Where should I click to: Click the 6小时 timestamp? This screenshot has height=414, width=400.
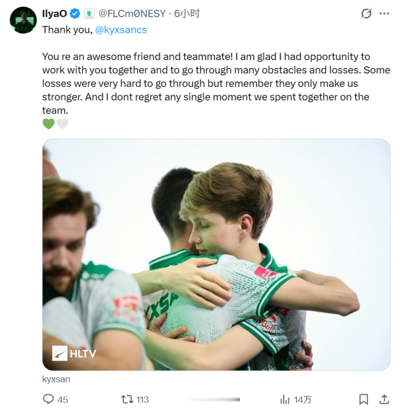187,14
